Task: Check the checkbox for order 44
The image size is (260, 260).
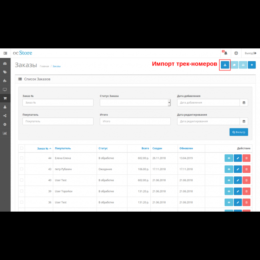Action: pos(22,158)
